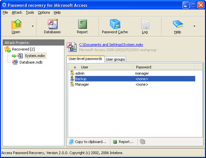Click the greyed-out icon right of Report...

[143, 142]
